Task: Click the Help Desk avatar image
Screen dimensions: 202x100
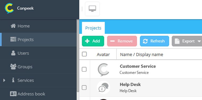Action: pyautogui.click(x=103, y=88)
